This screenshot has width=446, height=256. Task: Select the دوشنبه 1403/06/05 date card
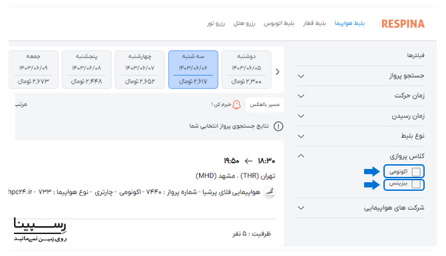click(246, 70)
